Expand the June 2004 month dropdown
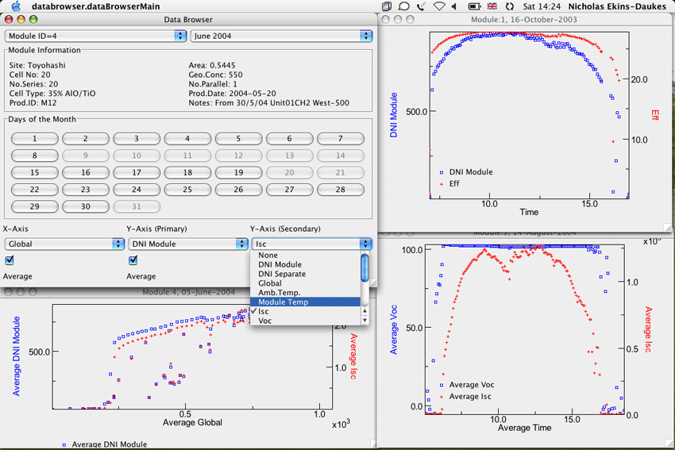675x450 pixels. 281,36
